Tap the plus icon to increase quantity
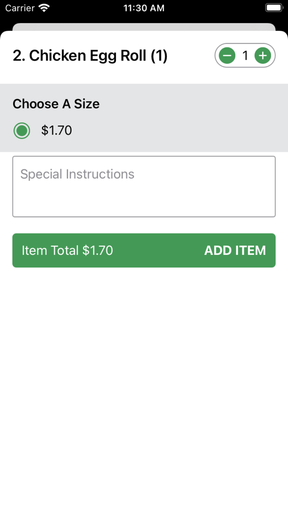288x512 pixels. click(x=262, y=56)
